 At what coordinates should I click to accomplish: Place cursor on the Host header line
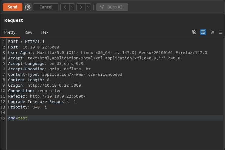coord(33,47)
